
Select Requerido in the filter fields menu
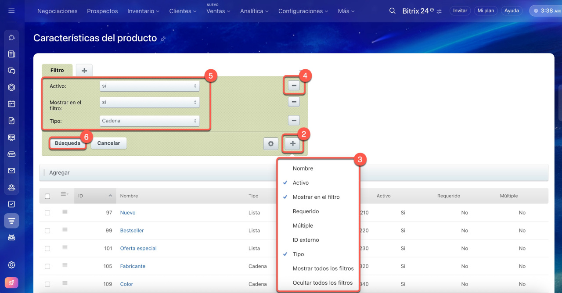tap(306, 211)
